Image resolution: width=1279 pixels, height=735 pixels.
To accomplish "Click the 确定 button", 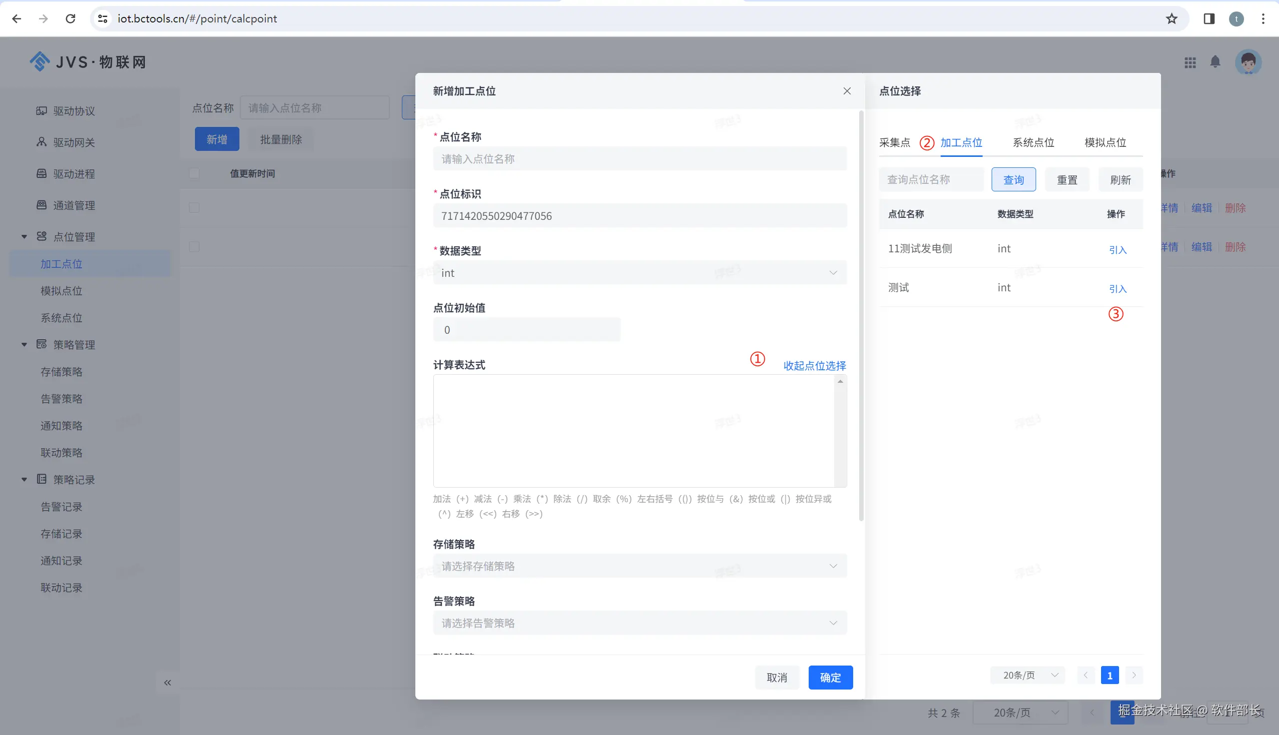I will (830, 678).
